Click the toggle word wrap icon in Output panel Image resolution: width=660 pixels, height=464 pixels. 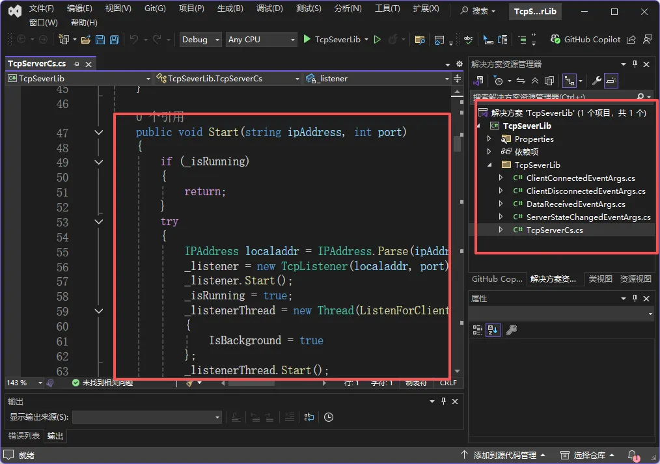(309, 417)
